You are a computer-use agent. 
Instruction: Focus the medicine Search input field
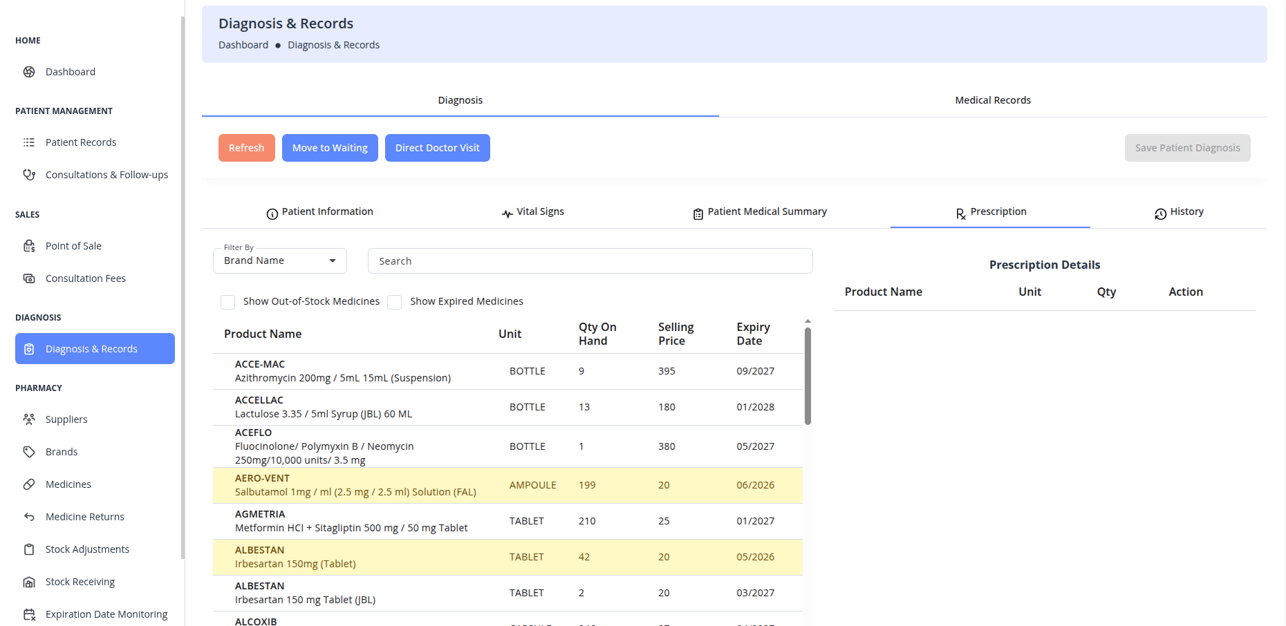[590, 261]
